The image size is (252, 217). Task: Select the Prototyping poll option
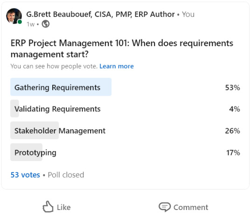[x=126, y=153]
